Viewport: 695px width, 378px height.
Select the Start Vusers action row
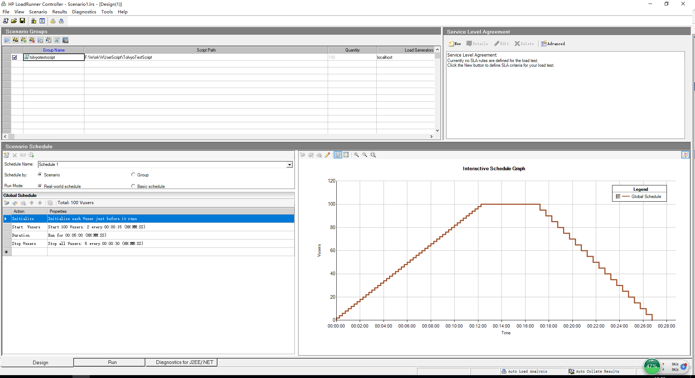pyautogui.click(x=149, y=227)
